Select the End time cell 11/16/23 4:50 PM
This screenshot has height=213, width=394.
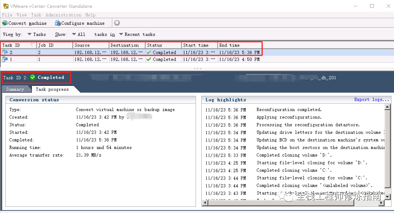pyautogui.click(x=239, y=59)
